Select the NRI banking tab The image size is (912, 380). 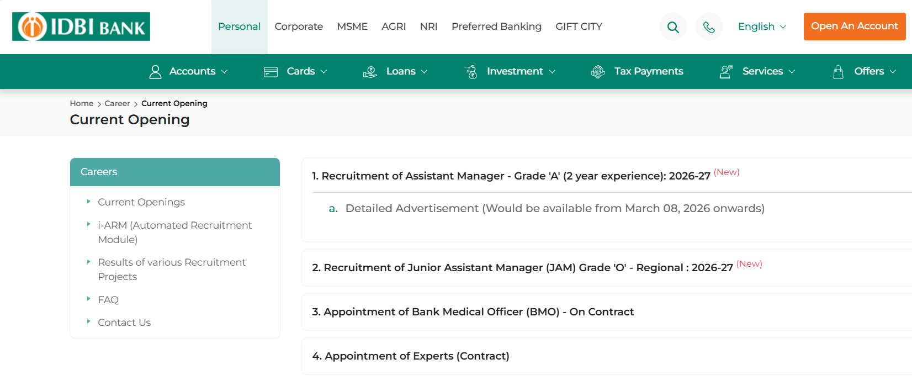click(428, 27)
